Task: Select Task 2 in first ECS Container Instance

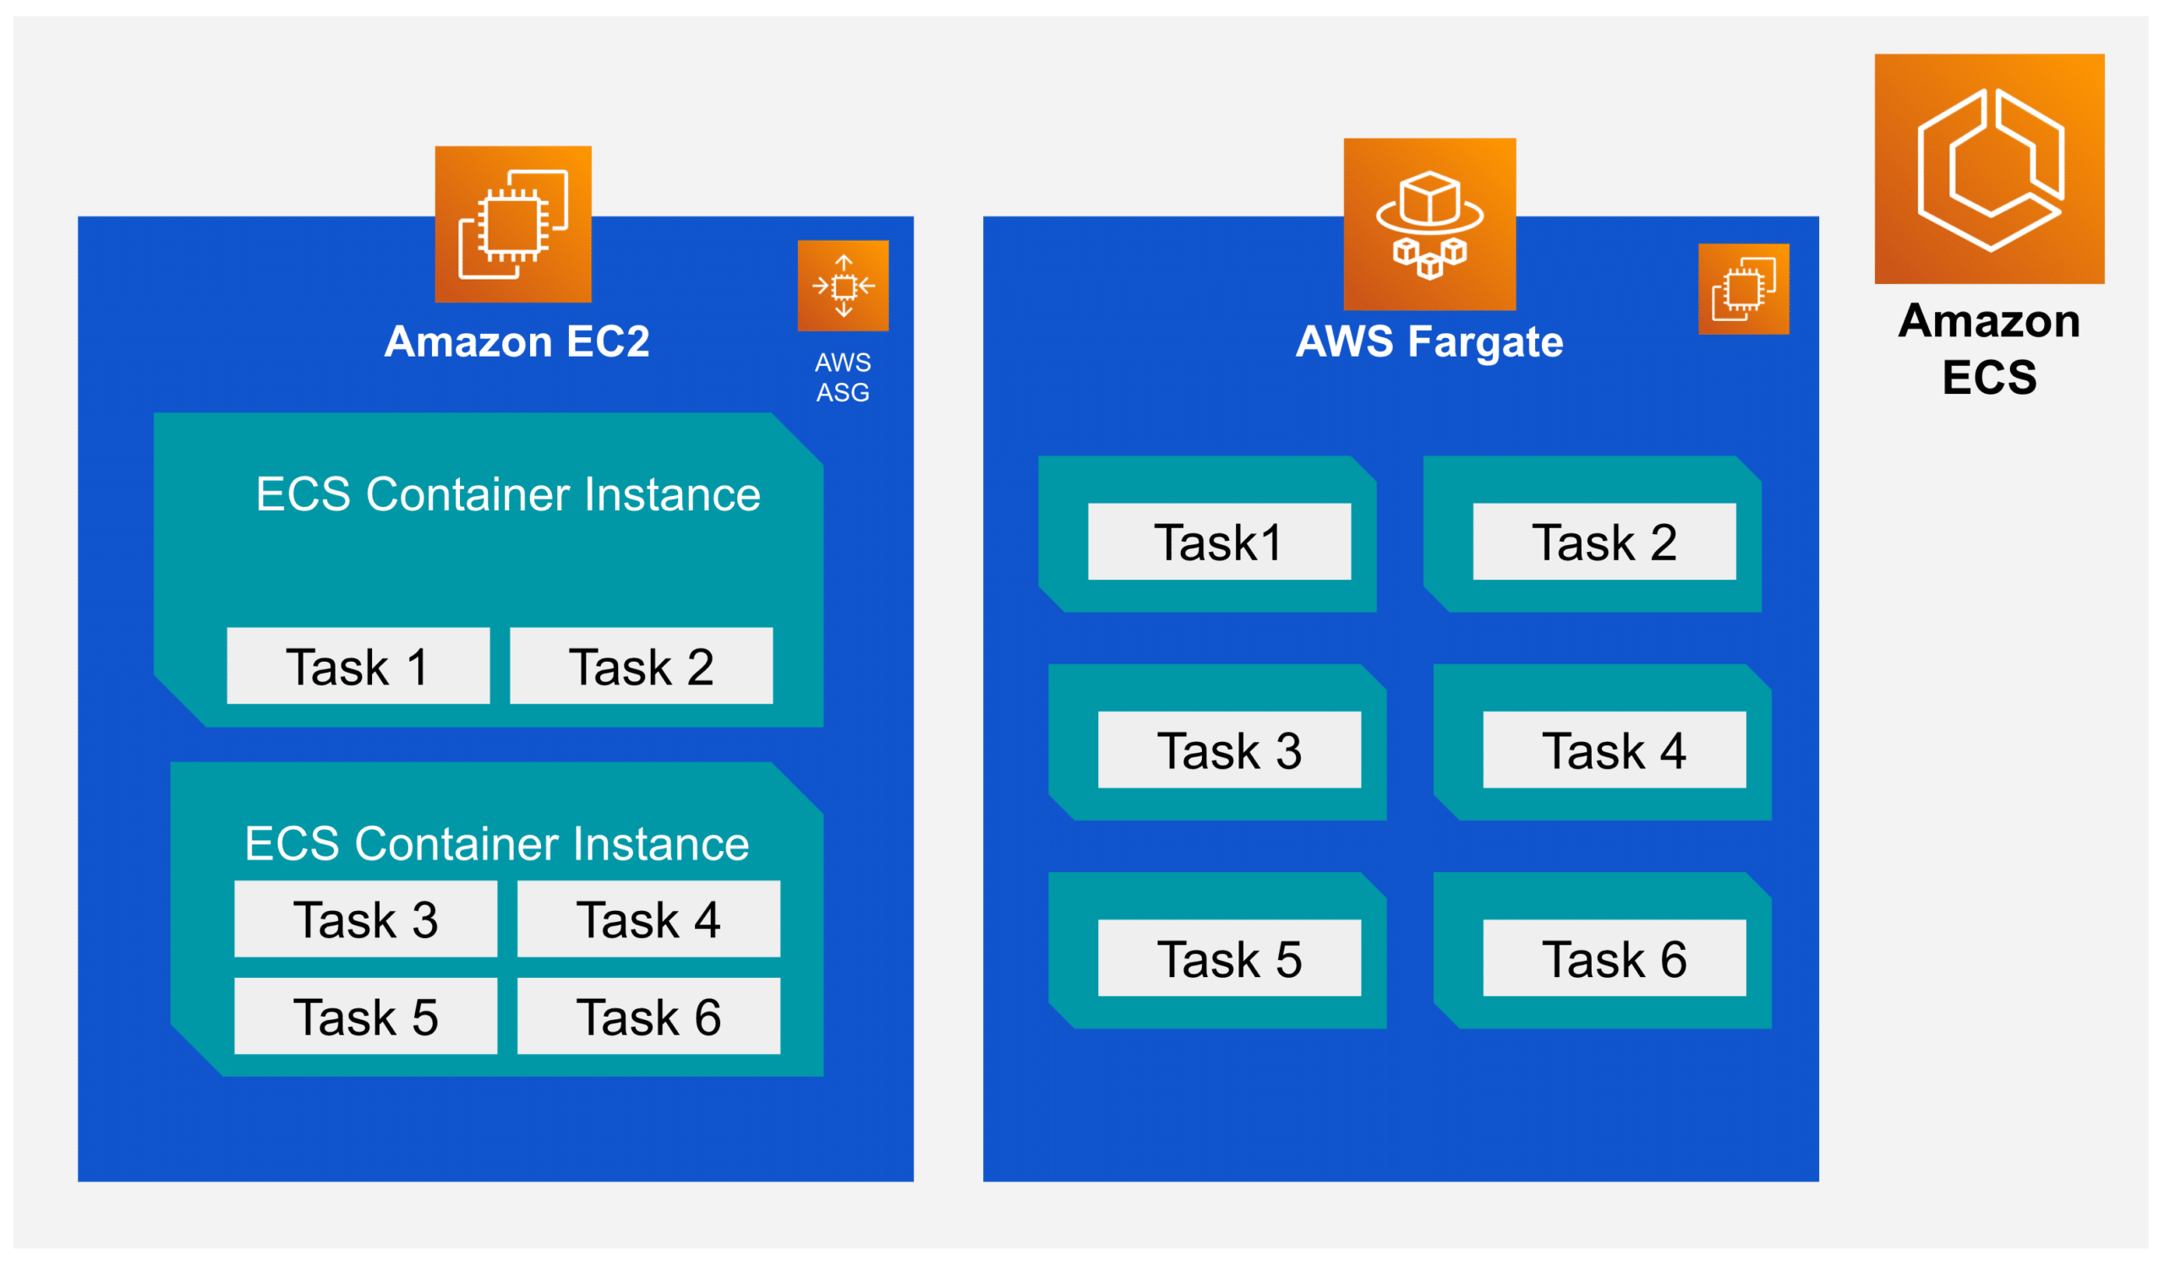Action: (x=641, y=666)
